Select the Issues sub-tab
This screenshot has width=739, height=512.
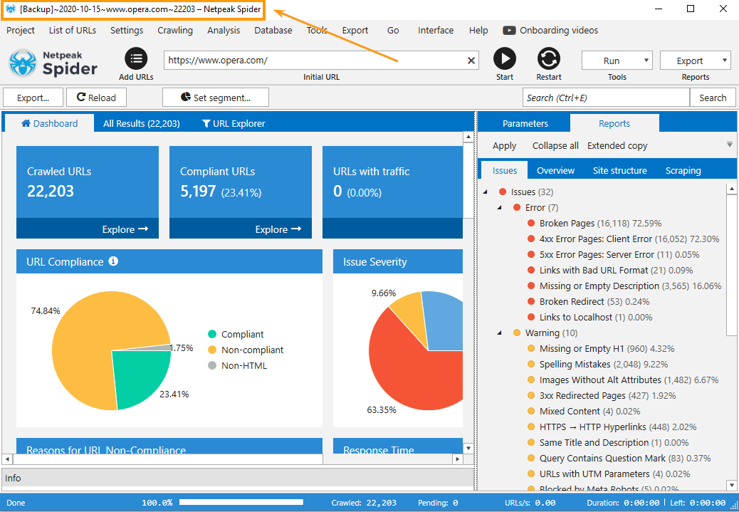tap(505, 171)
